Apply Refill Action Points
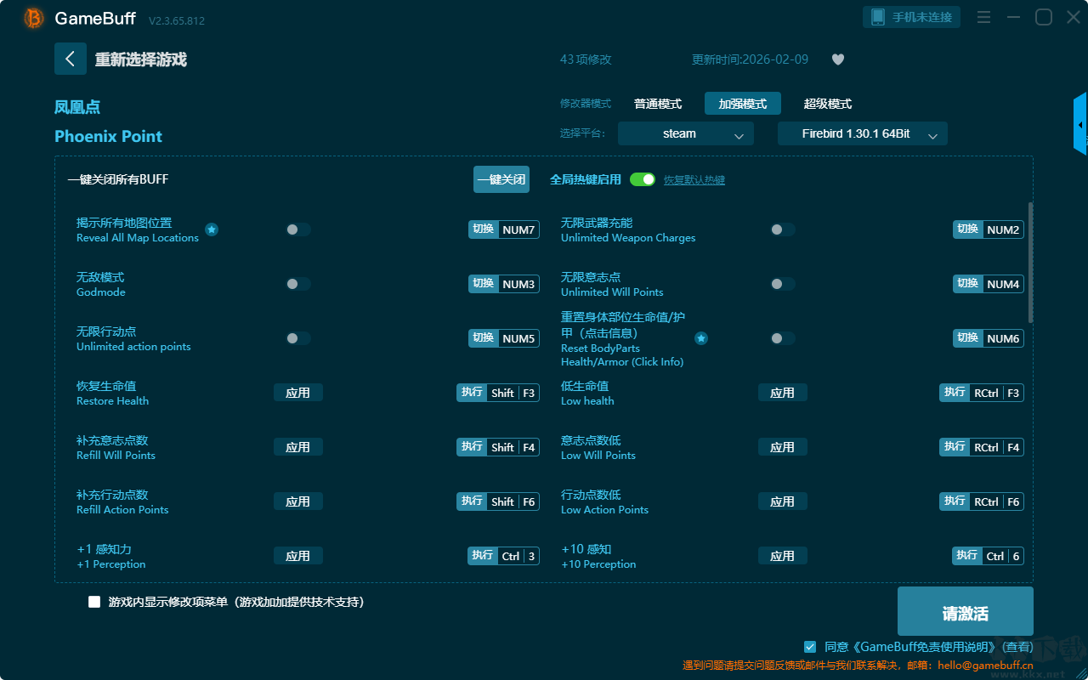Screen dimensions: 1088x680 click(298, 501)
